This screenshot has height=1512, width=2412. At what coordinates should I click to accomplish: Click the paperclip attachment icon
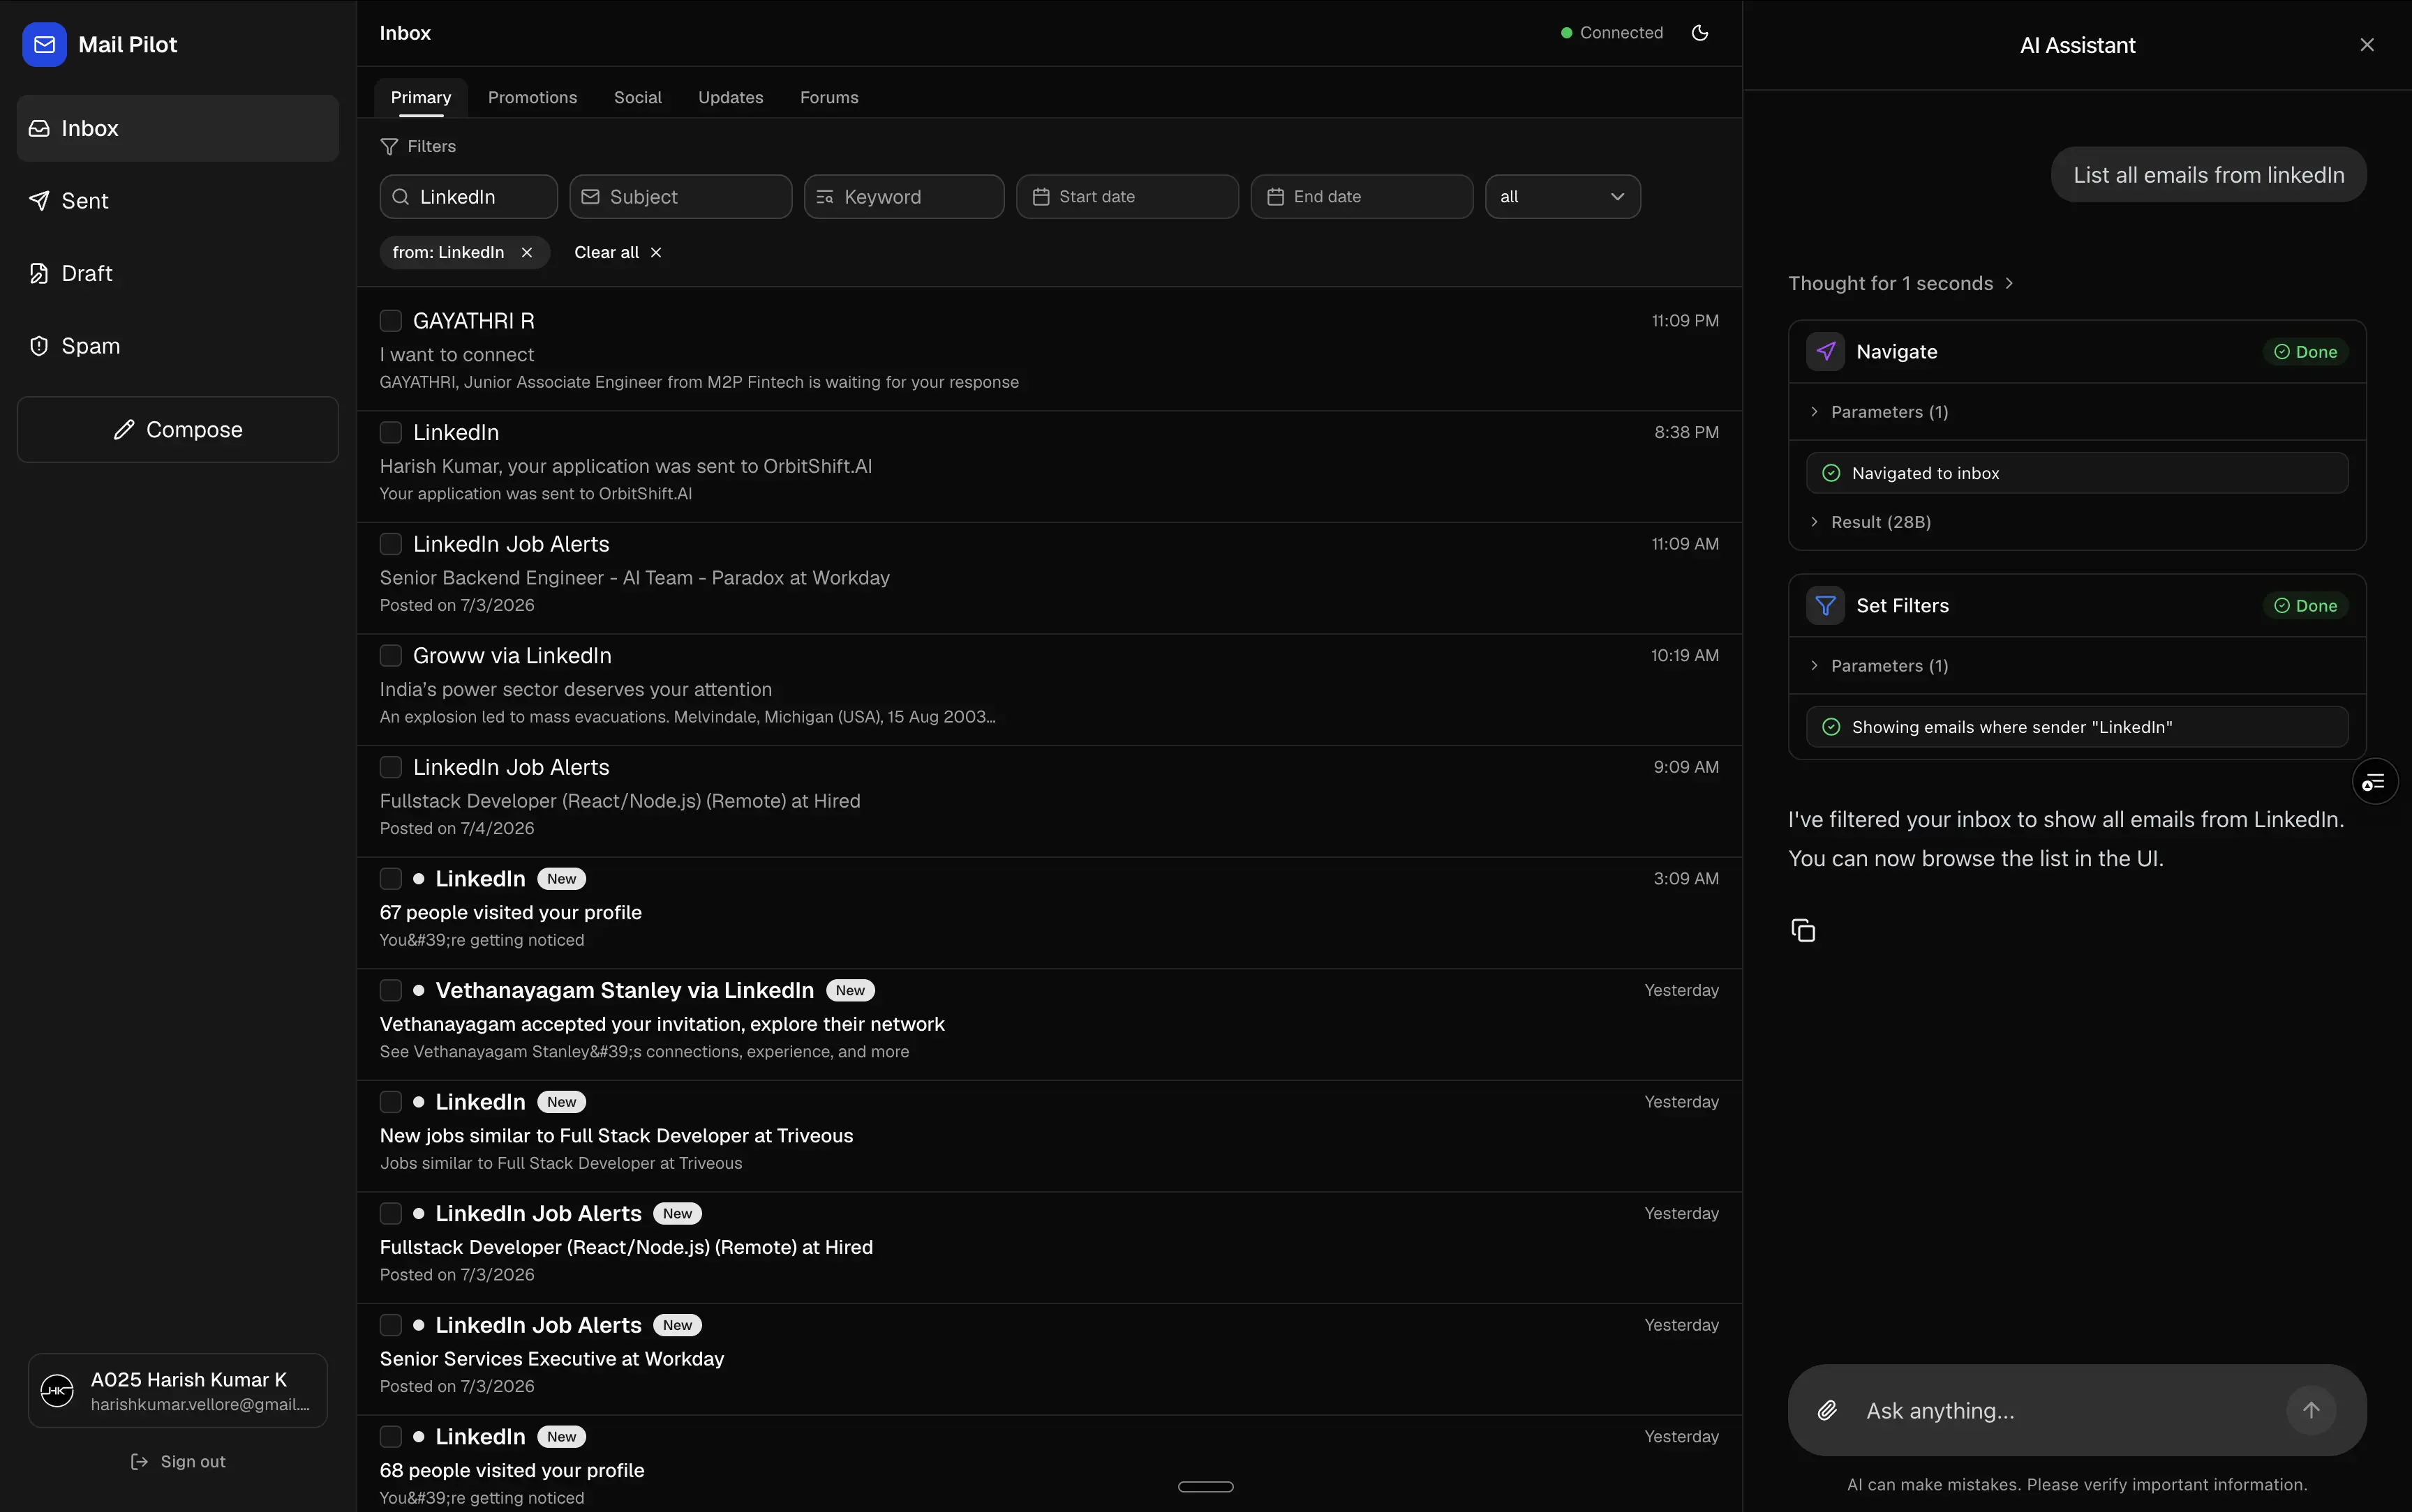(x=1826, y=1410)
